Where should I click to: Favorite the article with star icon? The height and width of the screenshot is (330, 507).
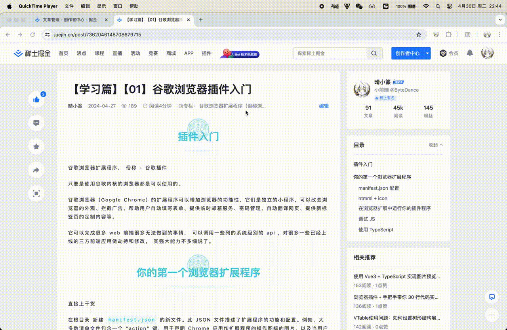[36, 147]
